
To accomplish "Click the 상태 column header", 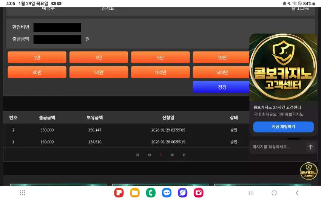I will click(x=234, y=118).
